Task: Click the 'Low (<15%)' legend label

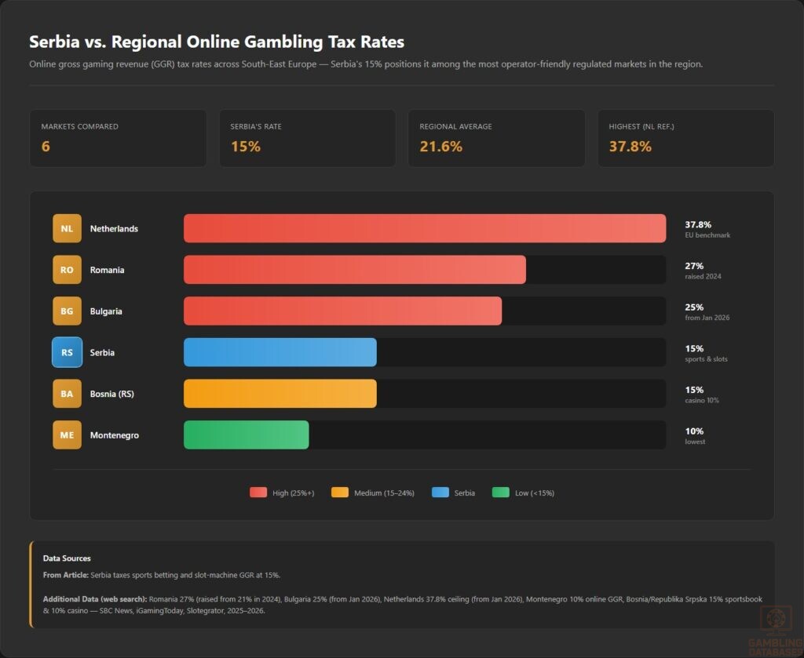Action: [534, 493]
